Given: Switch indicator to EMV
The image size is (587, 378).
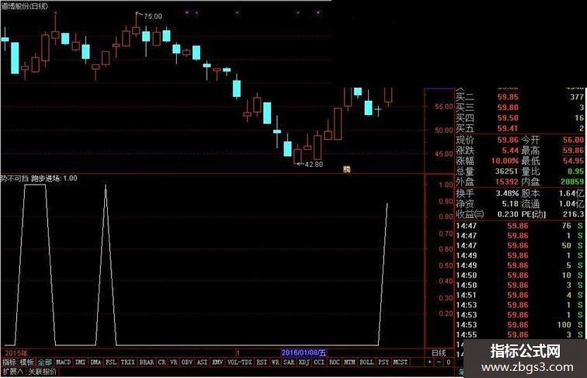Looking at the screenshot, I should pos(217,362).
